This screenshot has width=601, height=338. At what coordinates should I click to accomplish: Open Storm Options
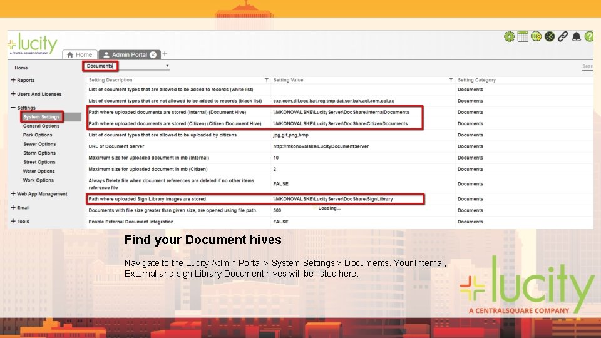point(39,153)
